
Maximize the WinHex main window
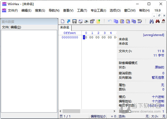149,4
